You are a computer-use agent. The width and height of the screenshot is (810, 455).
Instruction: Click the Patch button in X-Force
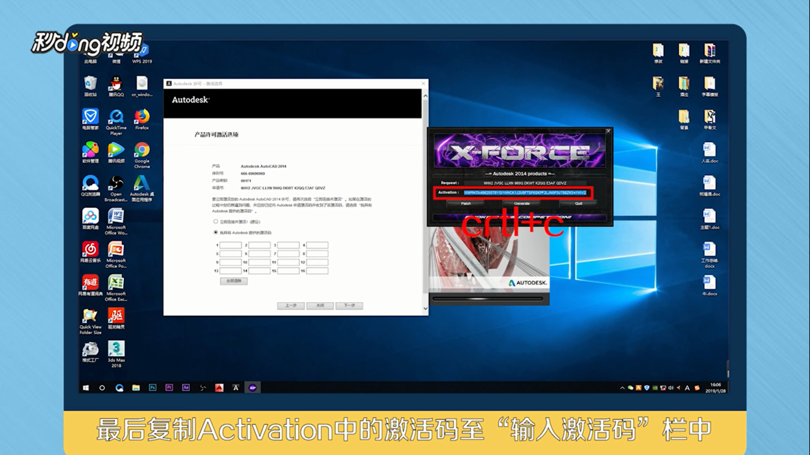pyautogui.click(x=466, y=203)
